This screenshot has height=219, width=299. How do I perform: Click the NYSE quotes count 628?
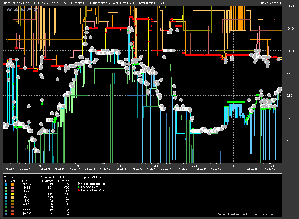pyautogui.click(x=50, y=188)
